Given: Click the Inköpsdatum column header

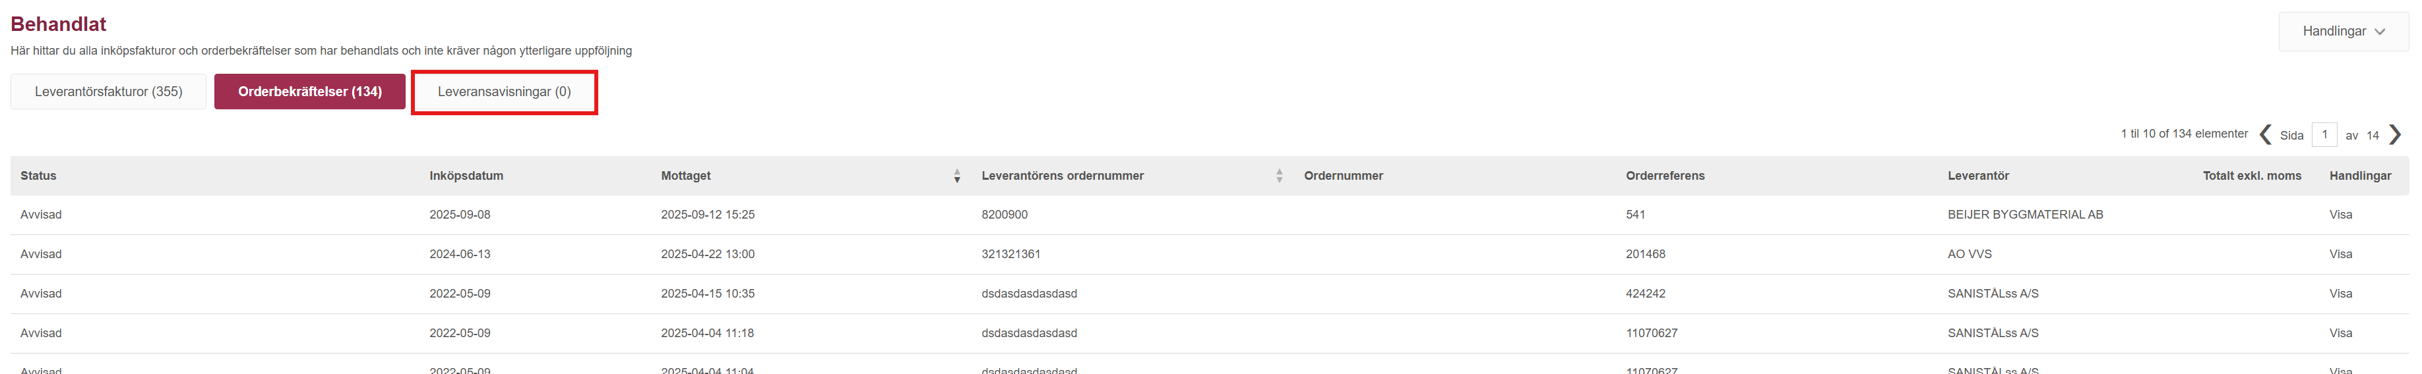Looking at the screenshot, I should pyautogui.click(x=466, y=176).
